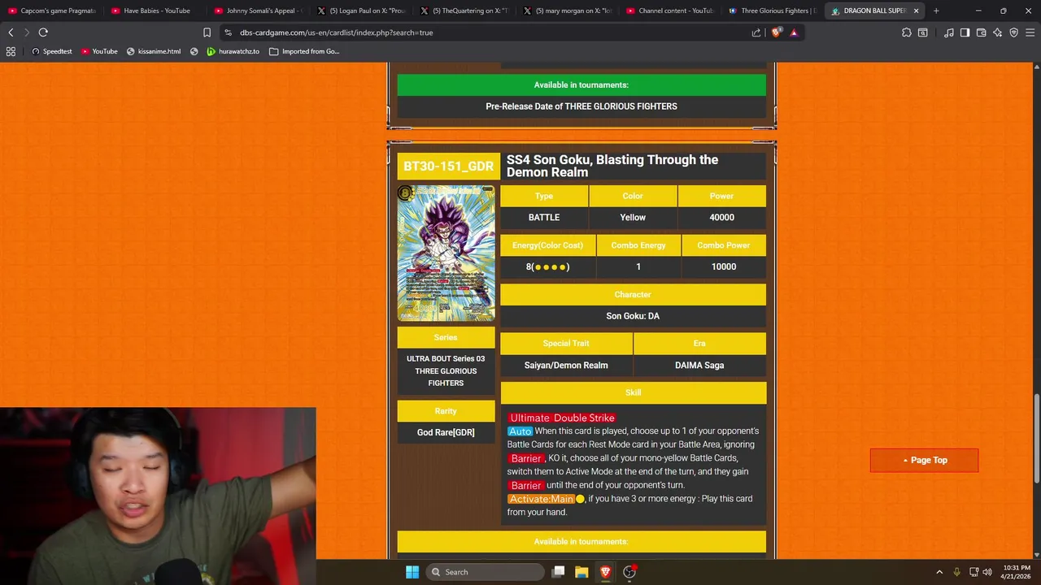The height and width of the screenshot is (585, 1041).
Task: Close the DRAGON BALL SUPER tab
Action: 917,11
